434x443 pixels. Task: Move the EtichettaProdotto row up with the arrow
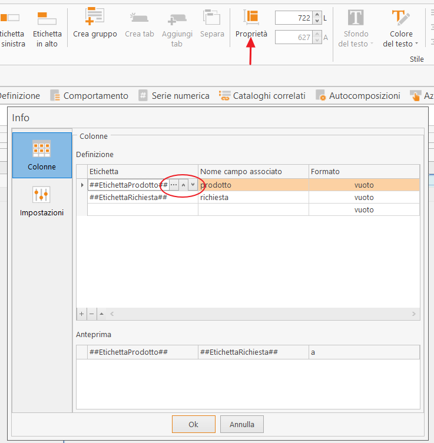pos(183,185)
